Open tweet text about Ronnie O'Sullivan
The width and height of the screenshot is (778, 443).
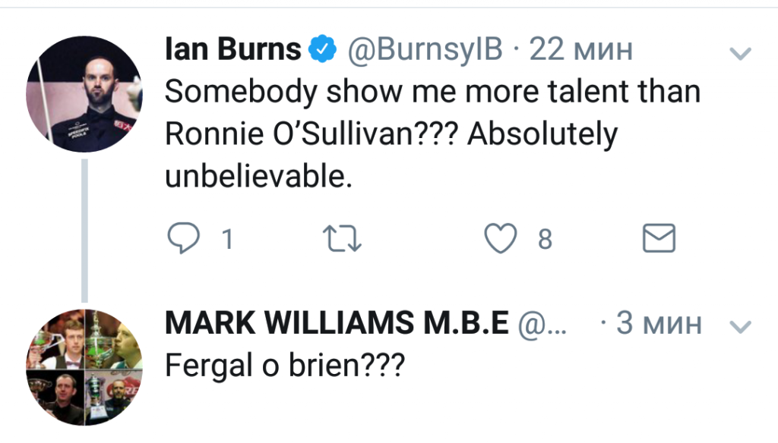pos(429,134)
